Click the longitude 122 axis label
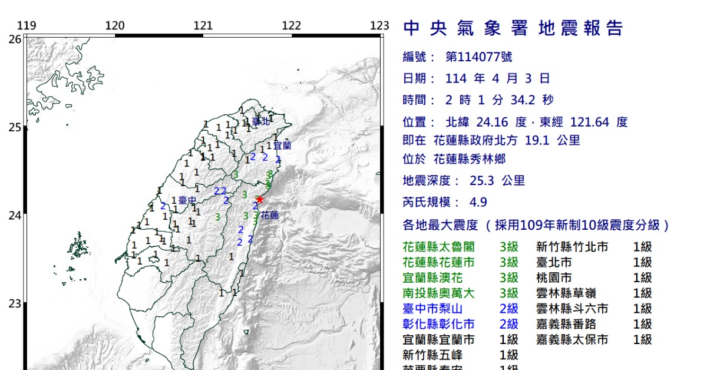 [291, 26]
